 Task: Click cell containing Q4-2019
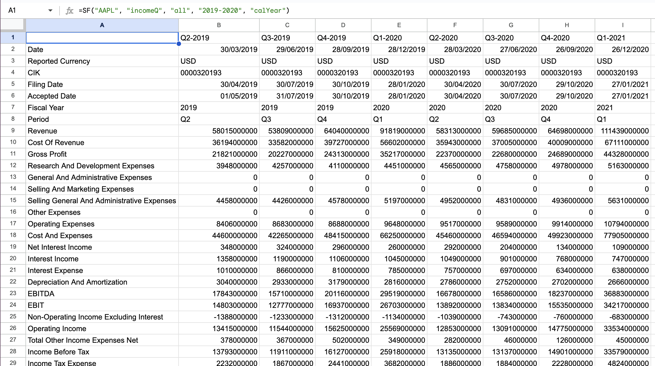coord(343,38)
